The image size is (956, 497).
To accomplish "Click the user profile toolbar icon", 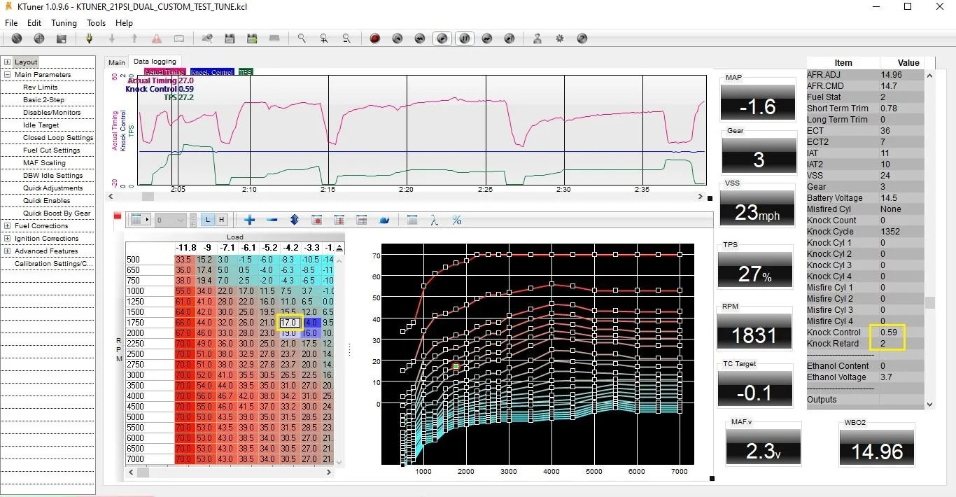I will (537, 38).
